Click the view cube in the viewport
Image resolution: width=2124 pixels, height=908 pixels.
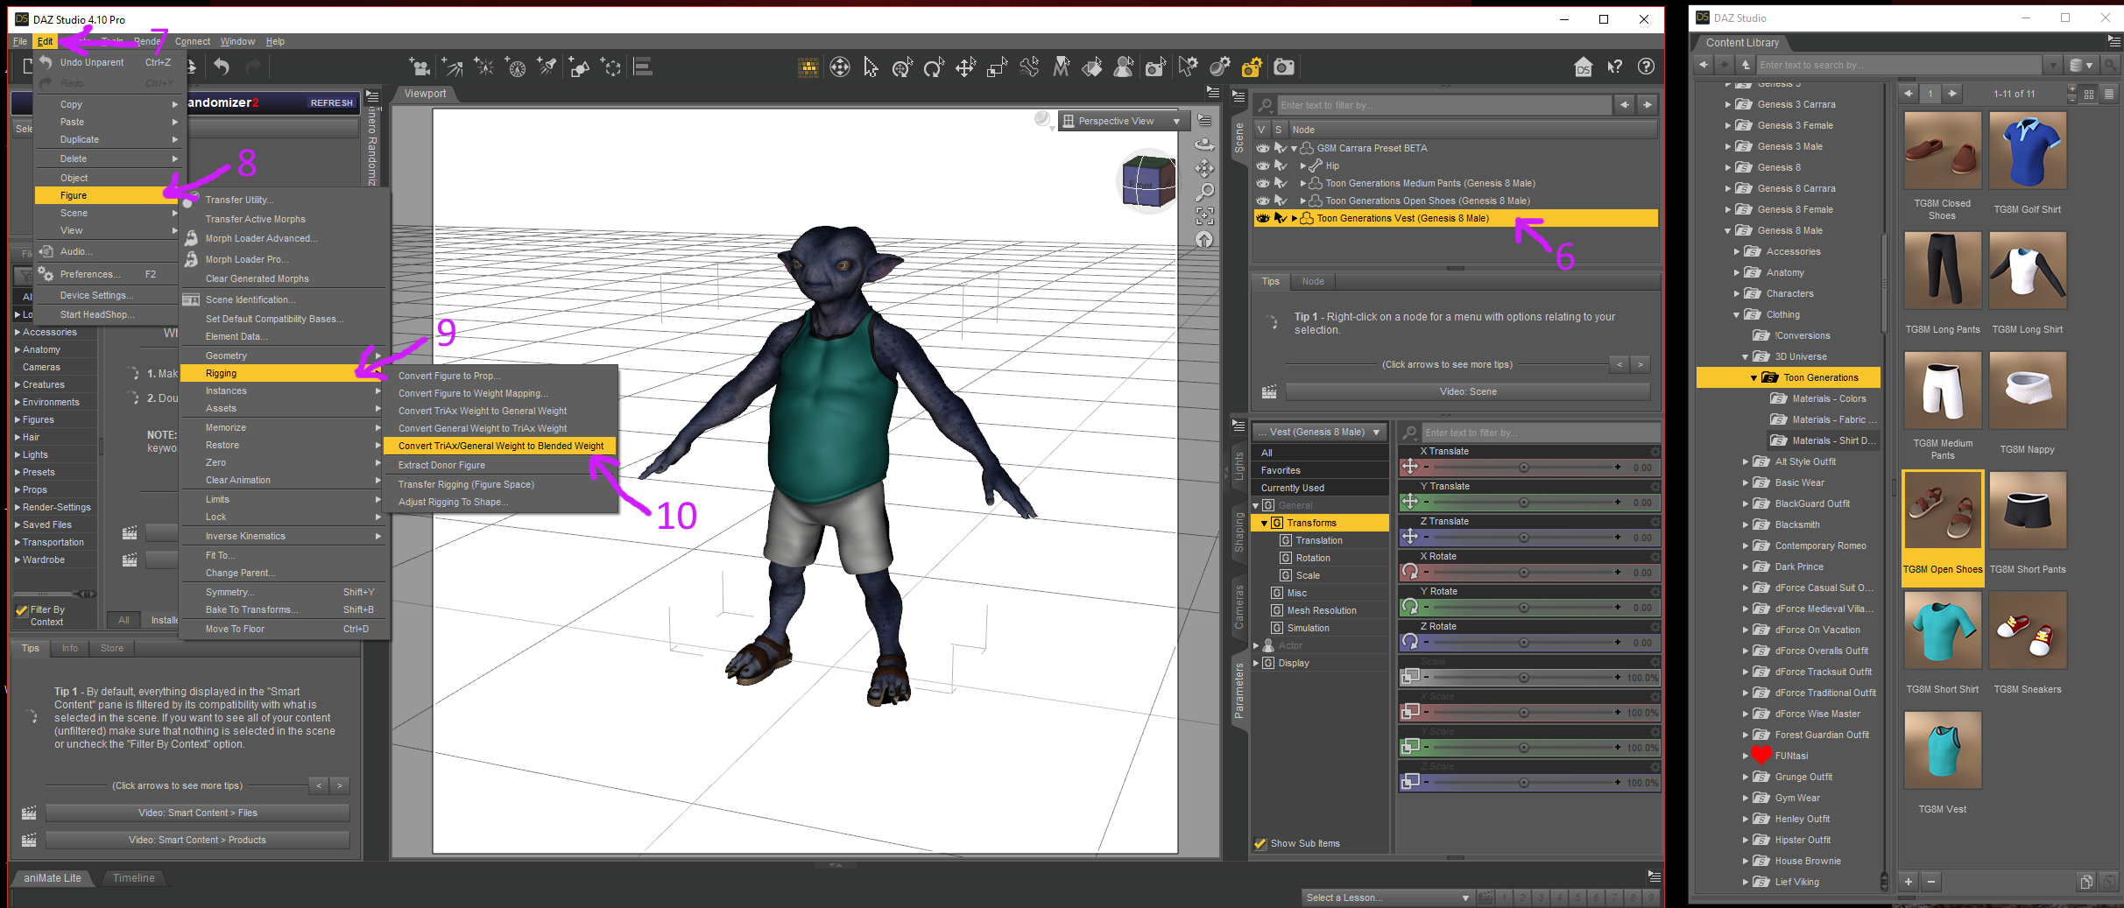1148,182
